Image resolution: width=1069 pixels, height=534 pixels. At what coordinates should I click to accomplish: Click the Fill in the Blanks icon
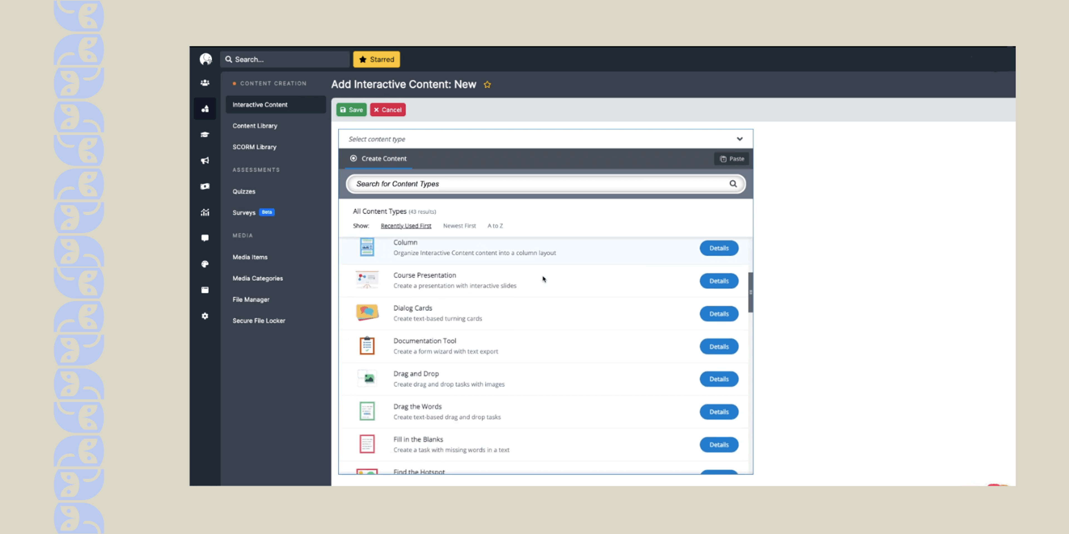[367, 444]
